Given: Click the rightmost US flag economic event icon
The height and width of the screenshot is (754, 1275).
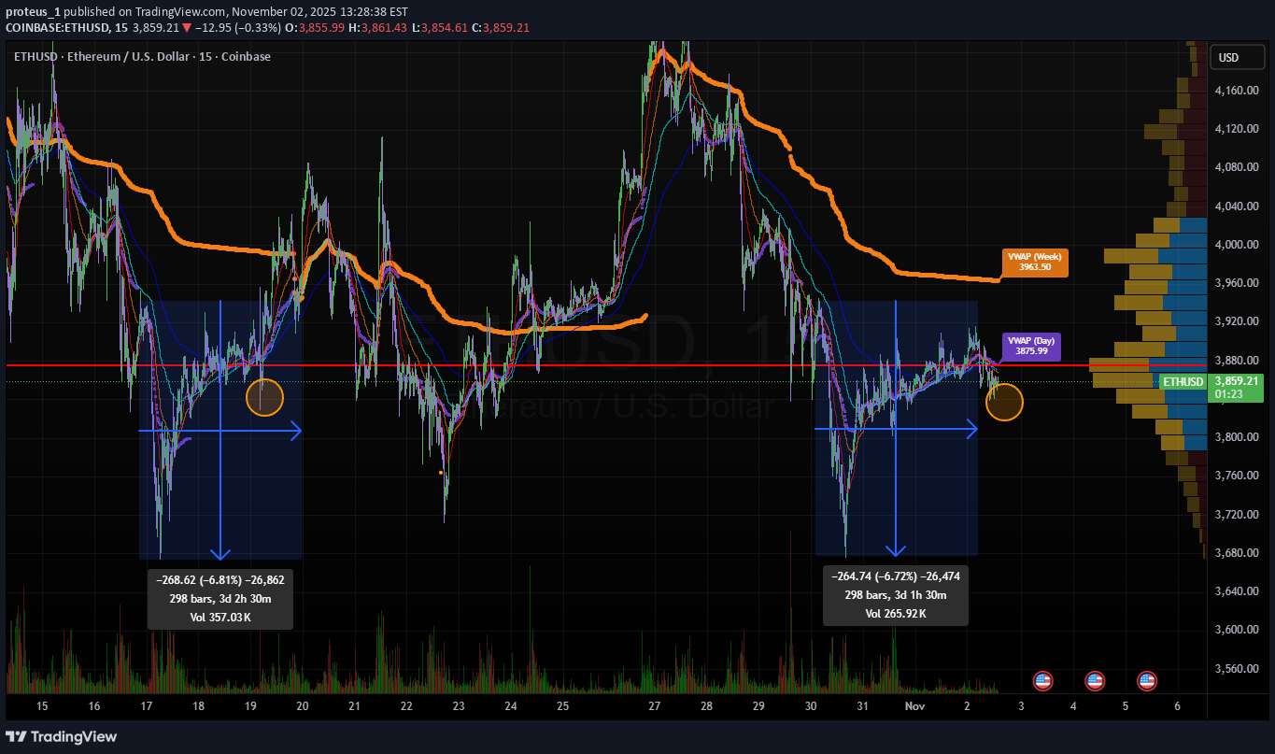Looking at the screenshot, I should (x=1147, y=680).
